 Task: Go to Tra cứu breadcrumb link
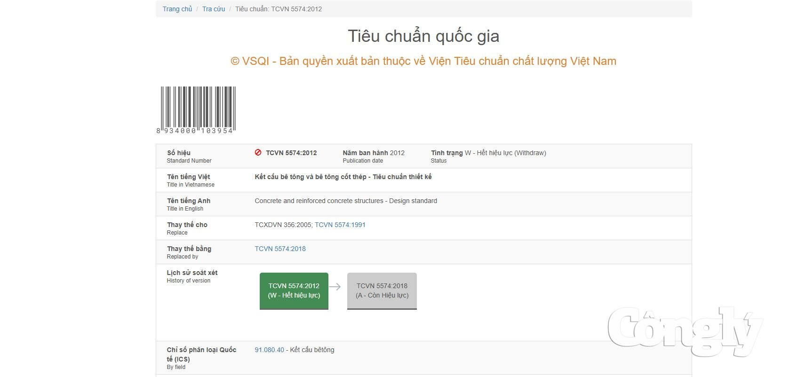pyautogui.click(x=214, y=9)
